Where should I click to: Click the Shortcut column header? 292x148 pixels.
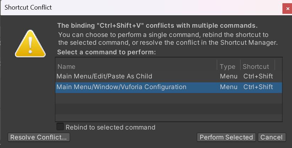coord(256,66)
